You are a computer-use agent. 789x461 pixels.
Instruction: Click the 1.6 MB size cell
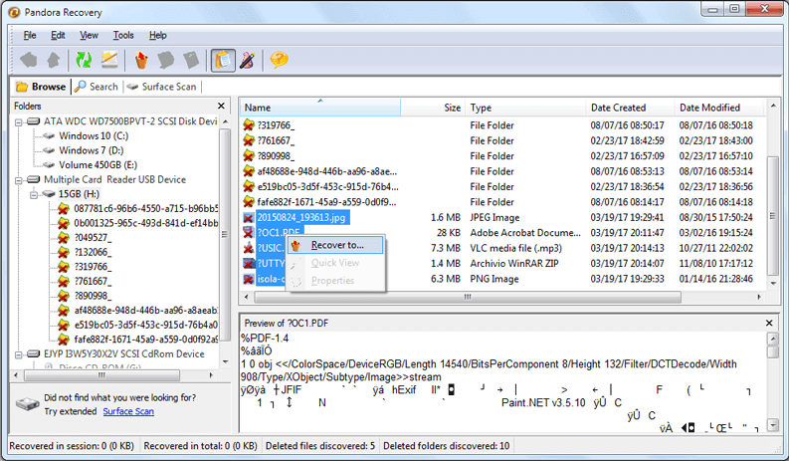point(446,218)
